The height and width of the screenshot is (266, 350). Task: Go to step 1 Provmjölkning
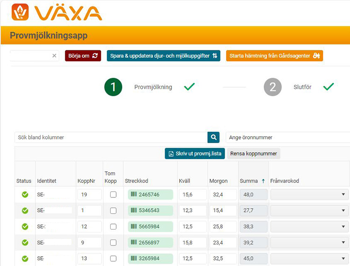tap(113, 87)
